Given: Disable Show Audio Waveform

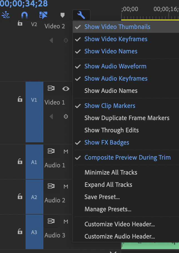Looking at the screenshot, I should pos(115,66).
